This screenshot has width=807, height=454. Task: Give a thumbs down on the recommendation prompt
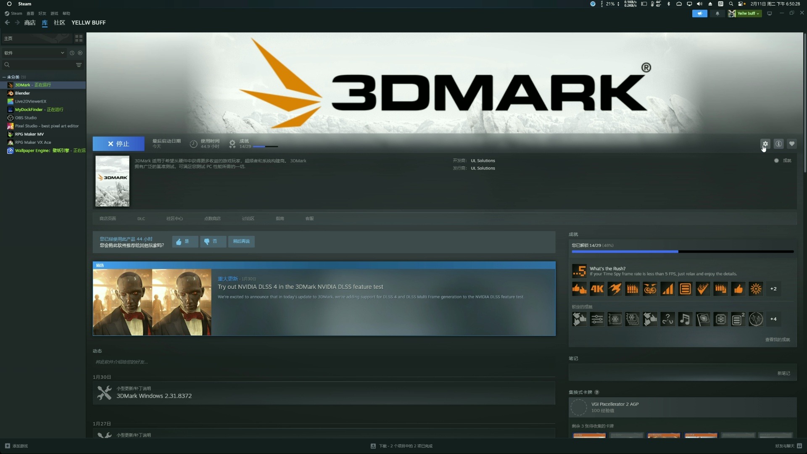213,242
